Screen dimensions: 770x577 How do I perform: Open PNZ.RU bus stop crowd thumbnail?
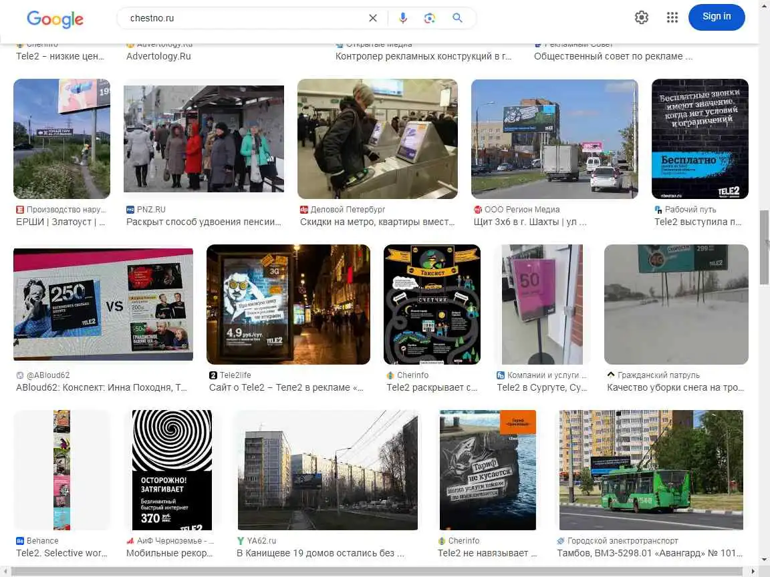(x=204, y=139)
